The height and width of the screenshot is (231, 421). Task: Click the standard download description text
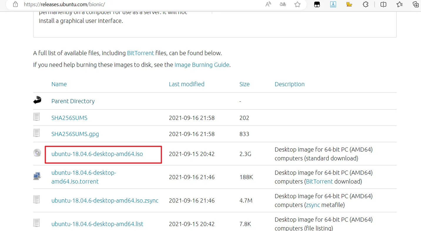[x=323, y=154]
